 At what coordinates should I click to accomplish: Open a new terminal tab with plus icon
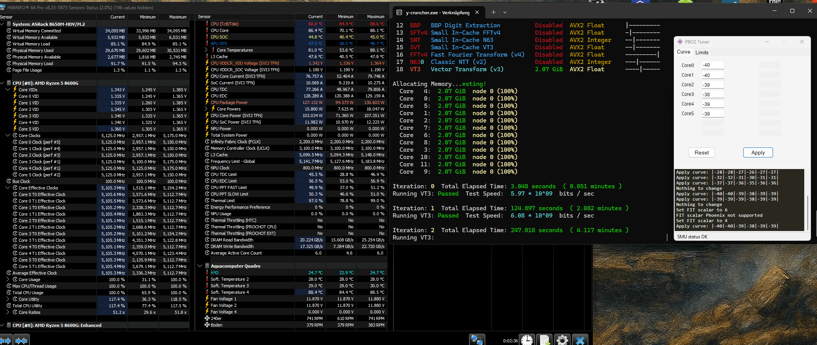493,12
